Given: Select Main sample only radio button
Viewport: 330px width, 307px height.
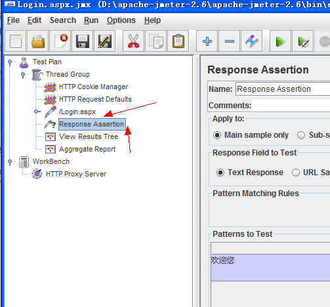Looking at the screenshot, I should (x=217, y=135).
